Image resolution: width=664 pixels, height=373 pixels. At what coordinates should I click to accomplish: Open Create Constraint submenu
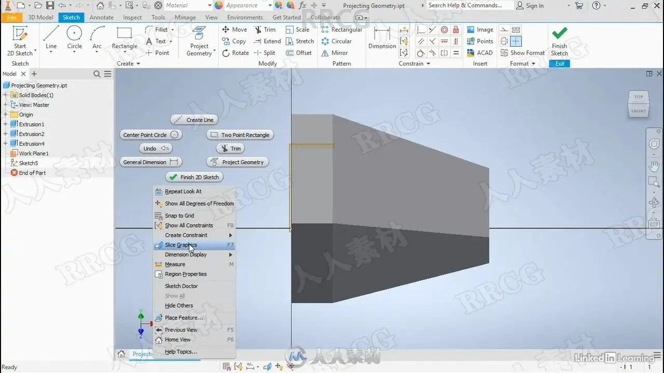[x=195, y=235]
